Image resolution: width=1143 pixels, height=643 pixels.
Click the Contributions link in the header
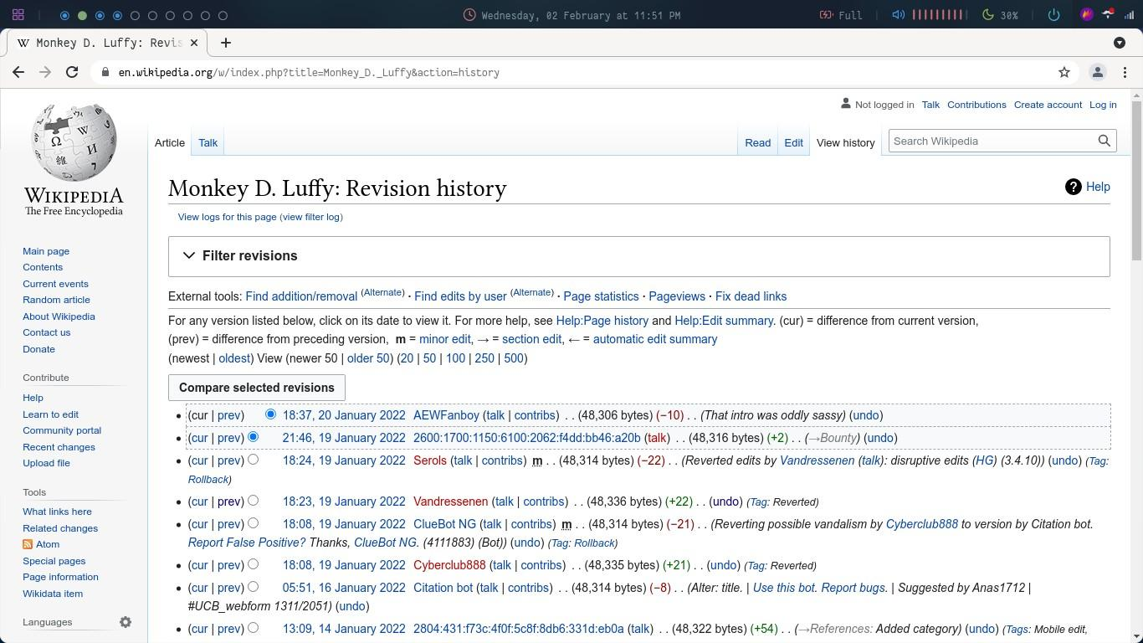[976, 105]
